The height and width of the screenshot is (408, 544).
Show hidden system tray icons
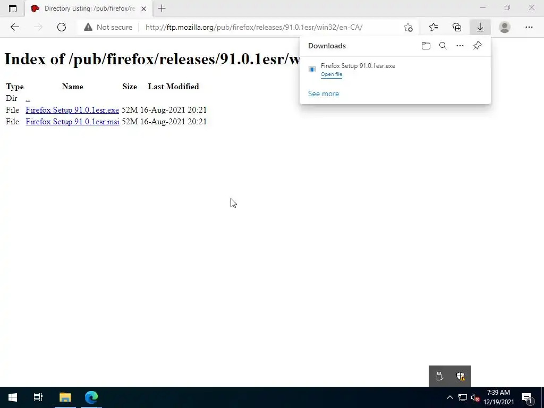pos(449,397)
